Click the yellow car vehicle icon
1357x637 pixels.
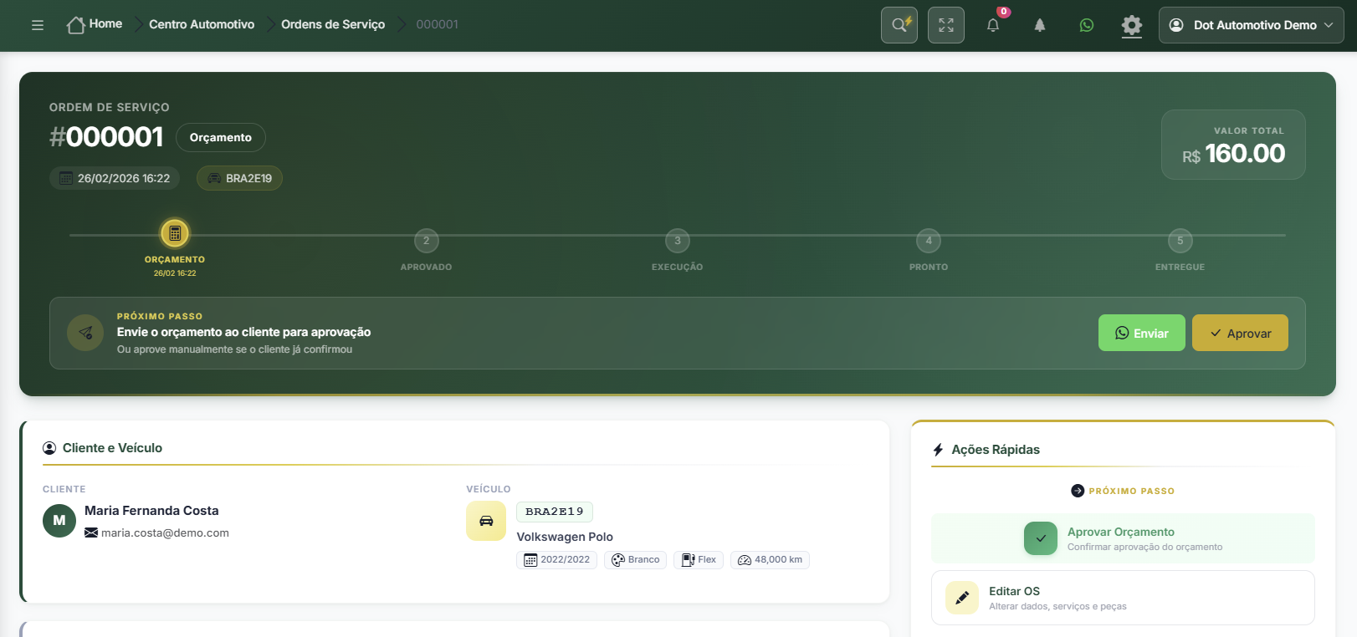(486, 521)
